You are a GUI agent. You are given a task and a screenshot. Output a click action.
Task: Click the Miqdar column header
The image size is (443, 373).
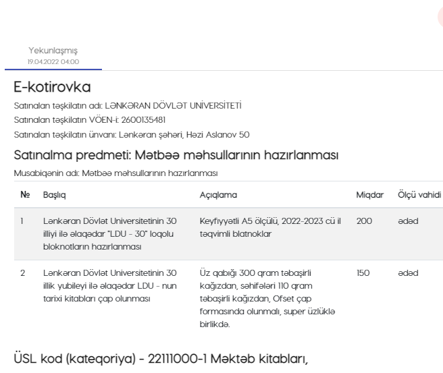[x=370, y=195]
